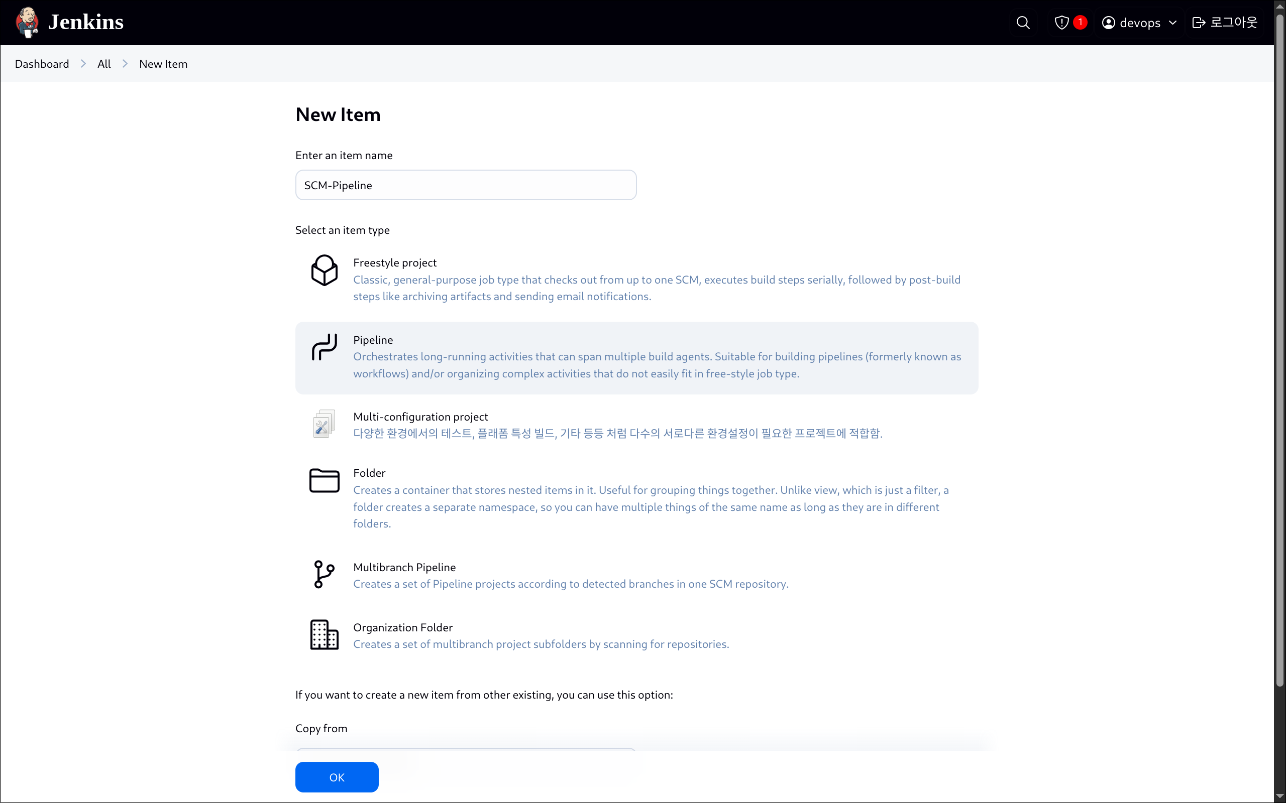Click 'Creates a container that stores nested' text
Screen dimensions: 1286x803
[651, 507]
